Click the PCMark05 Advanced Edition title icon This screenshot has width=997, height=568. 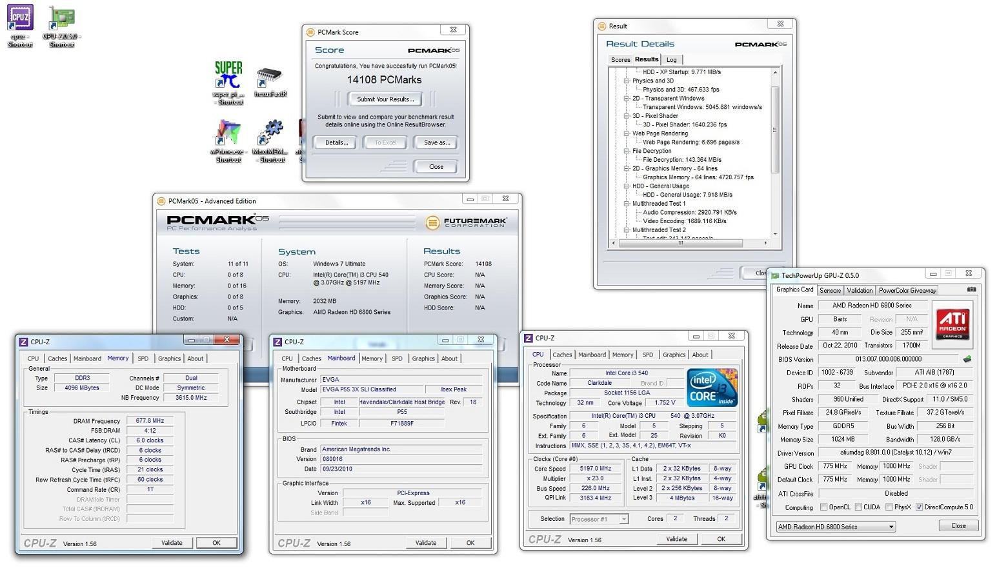pos(161,201)
